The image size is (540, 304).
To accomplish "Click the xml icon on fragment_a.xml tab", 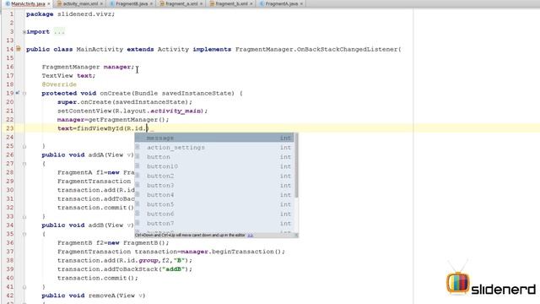I will pos(162,3).
